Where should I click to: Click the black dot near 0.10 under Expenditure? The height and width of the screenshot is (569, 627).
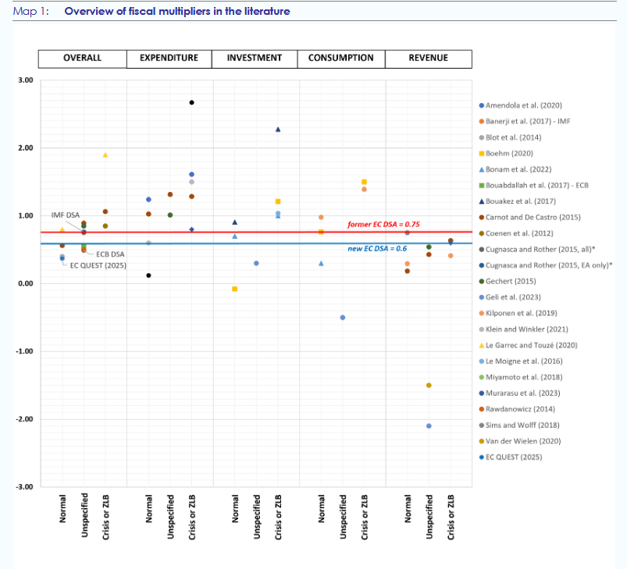coord(148,275)
